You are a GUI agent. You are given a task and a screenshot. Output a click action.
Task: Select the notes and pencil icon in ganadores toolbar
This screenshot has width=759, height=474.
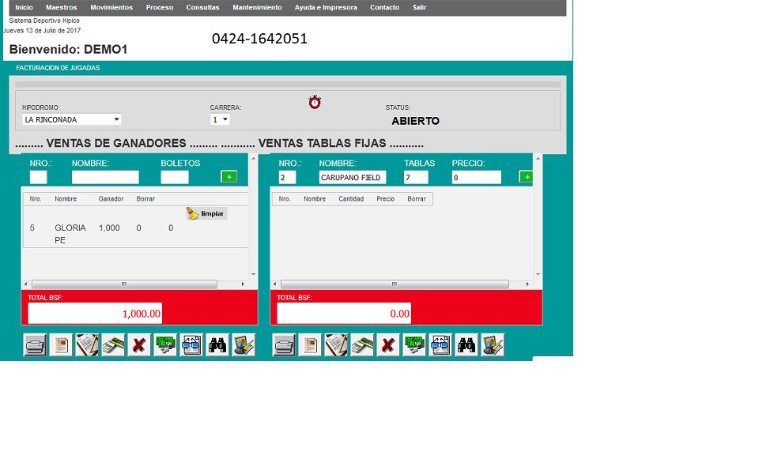pos(87,344)
